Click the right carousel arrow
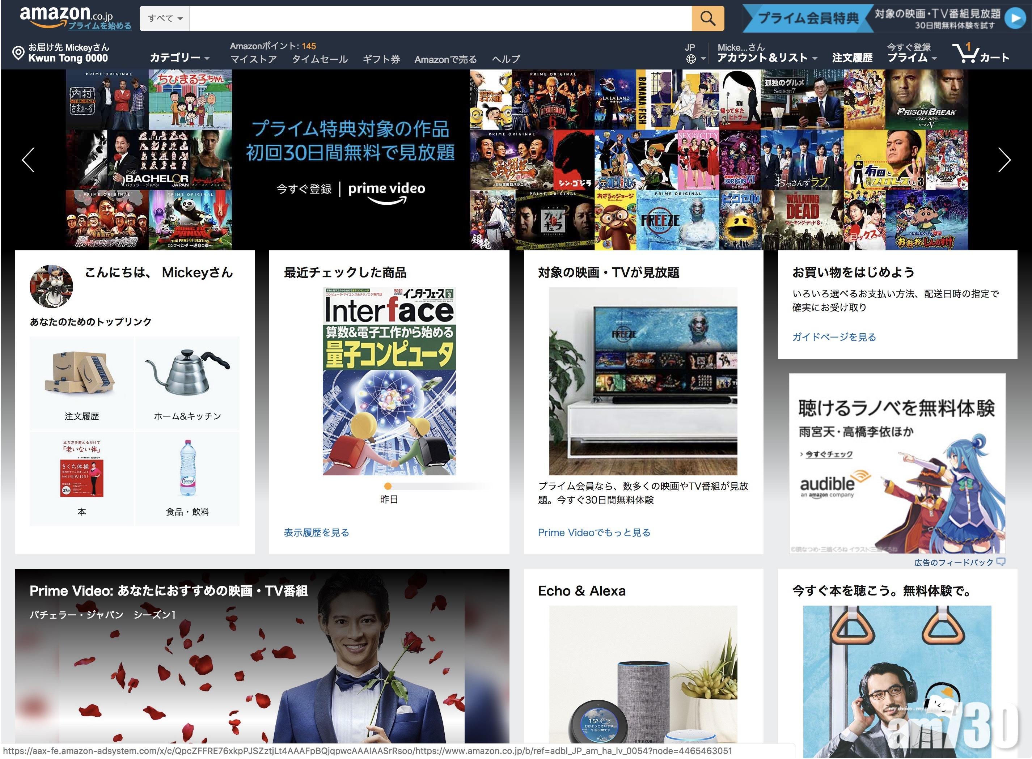The image size is (1032, 759). pyautogui.click(x=1004, y=160)
